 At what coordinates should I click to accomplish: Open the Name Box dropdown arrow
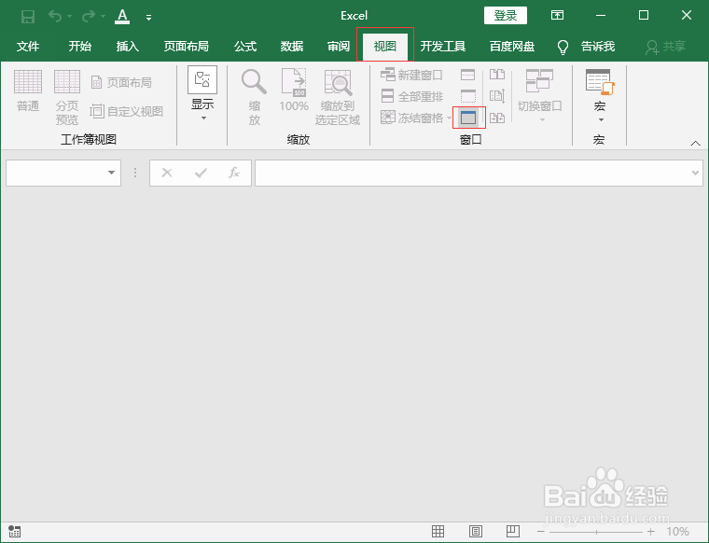click(111, 173)
